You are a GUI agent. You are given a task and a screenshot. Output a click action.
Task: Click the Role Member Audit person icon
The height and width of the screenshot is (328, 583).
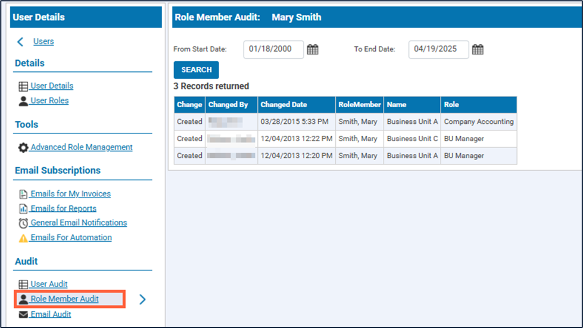tap(23, 299)
